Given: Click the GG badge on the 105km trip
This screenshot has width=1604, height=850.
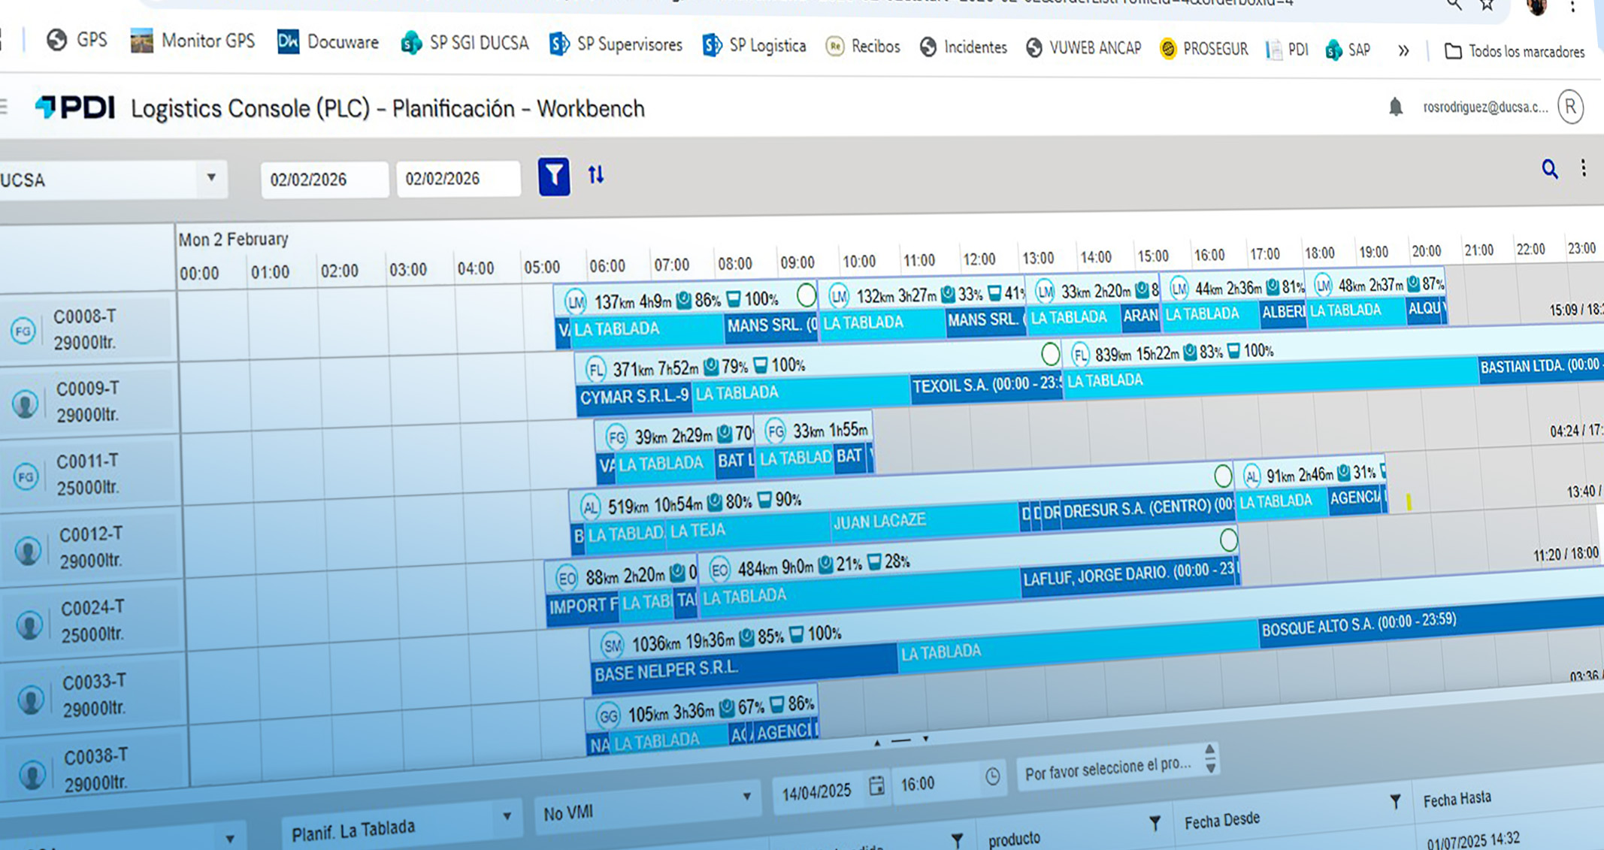Looking at the screenshot, I should point(607,715).
